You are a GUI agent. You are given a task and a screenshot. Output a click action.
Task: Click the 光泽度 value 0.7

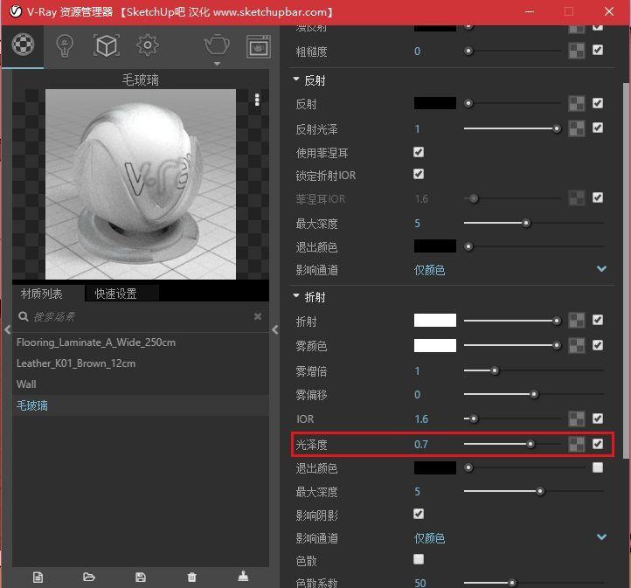coord(421,445)
